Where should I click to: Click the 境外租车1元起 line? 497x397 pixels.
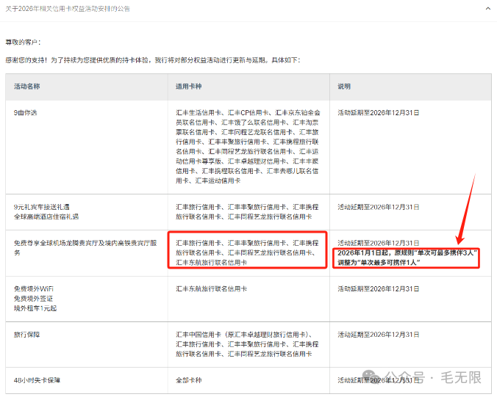35,308
